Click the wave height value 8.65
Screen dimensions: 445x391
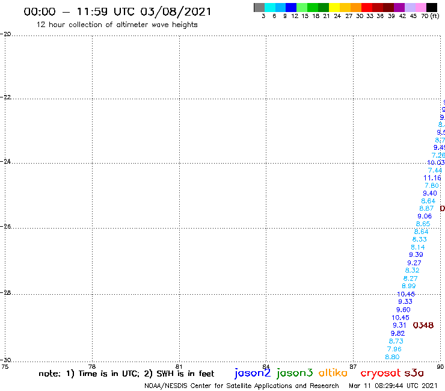[x=423, y=224]
